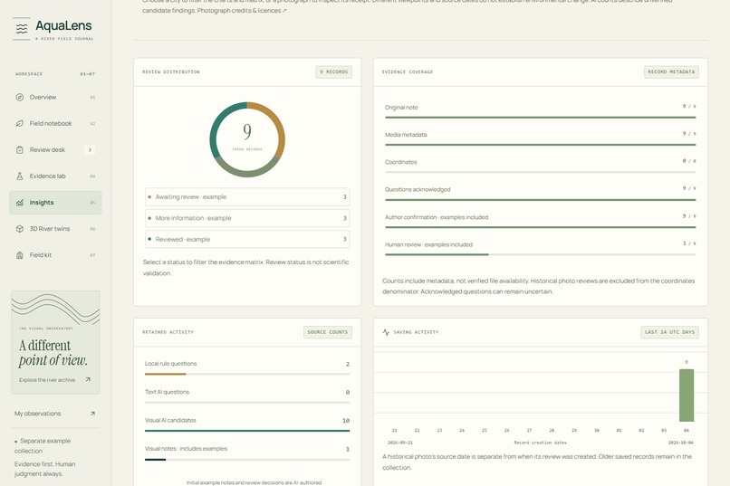Click the Record Metadata badge
Image resolution: width=730 pixels, height=486 pixels.
pyautogui.click(x=671, y=72)
